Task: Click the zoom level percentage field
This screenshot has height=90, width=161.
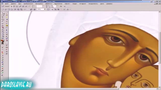Action: click(41, 9)
